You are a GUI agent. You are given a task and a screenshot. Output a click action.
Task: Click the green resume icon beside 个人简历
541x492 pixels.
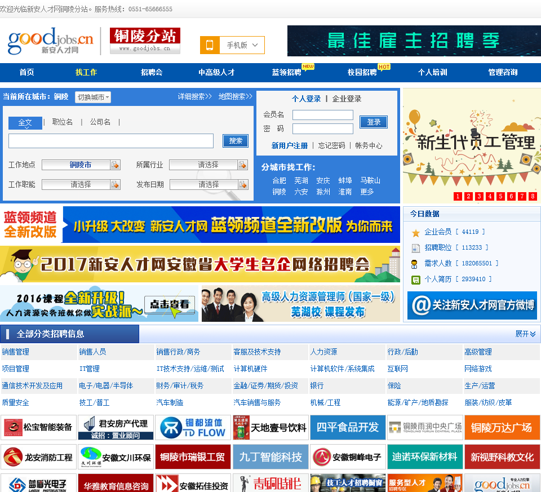point(416,280)
